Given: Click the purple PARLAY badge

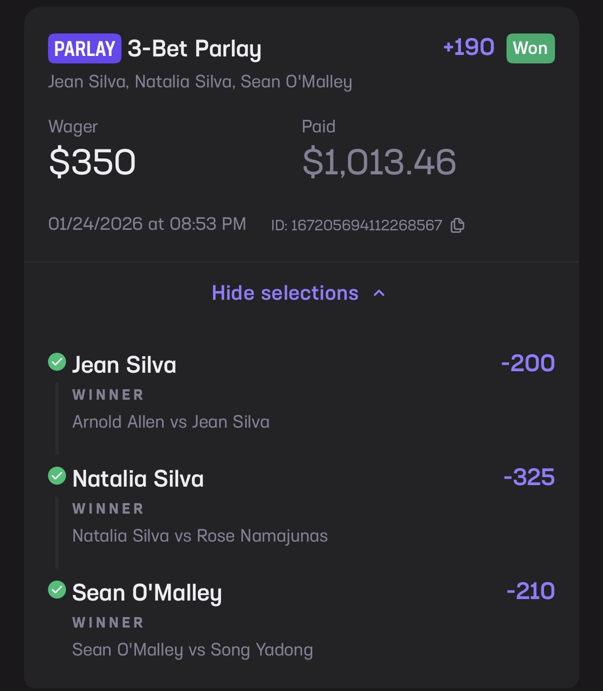Looking at the screenshot, I should tap(84, 48).
